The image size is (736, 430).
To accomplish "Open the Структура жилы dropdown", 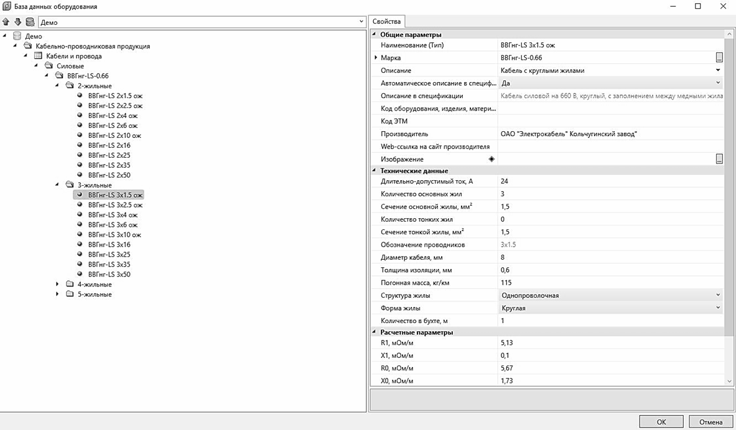I will 718,295.
